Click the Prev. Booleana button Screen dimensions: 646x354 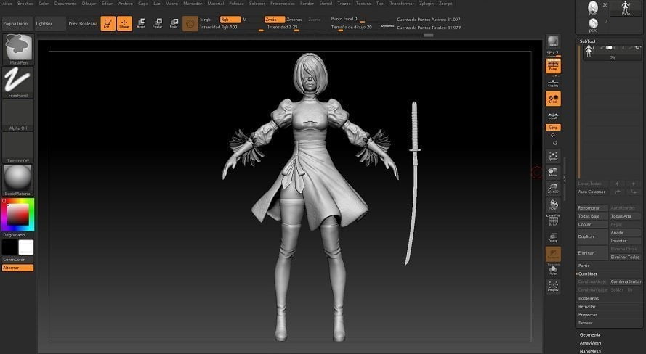click(x=83, y=24)
